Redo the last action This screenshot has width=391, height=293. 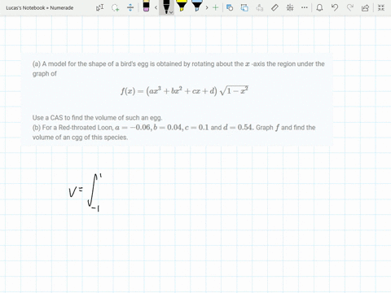[x=350, y=7]
